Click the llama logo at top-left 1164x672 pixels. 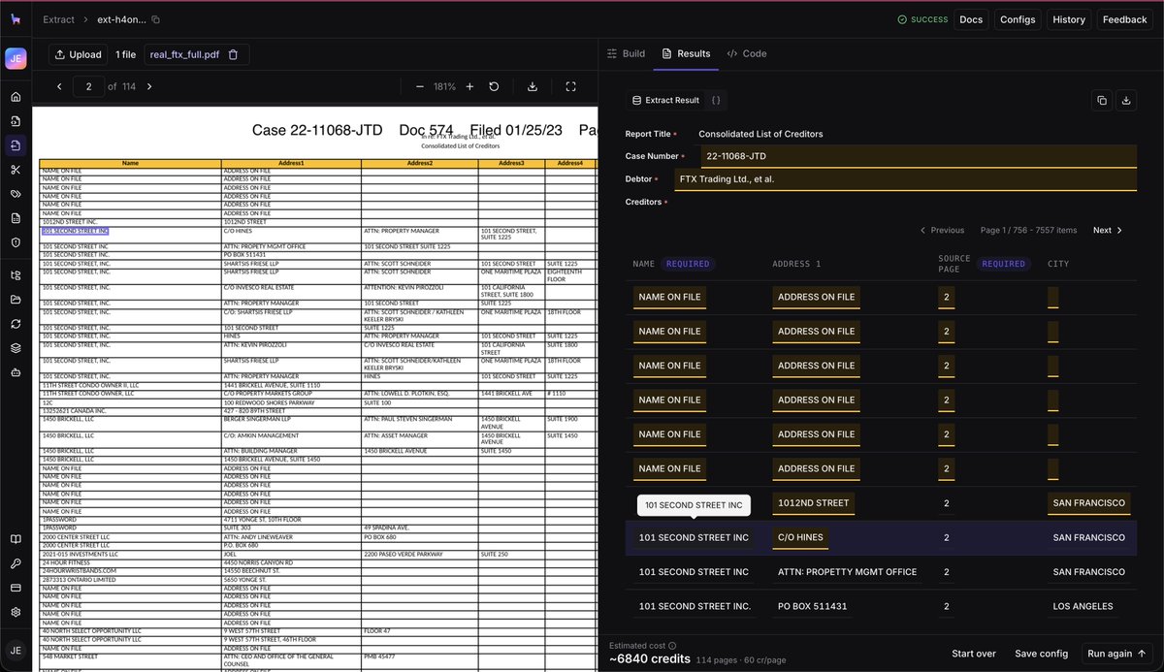16,19
